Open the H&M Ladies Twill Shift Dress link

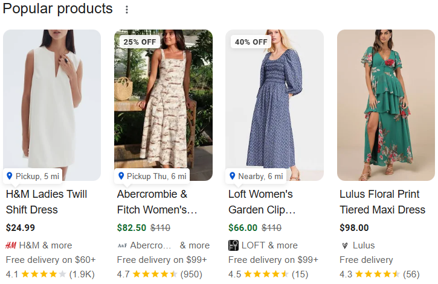(47, 202)
